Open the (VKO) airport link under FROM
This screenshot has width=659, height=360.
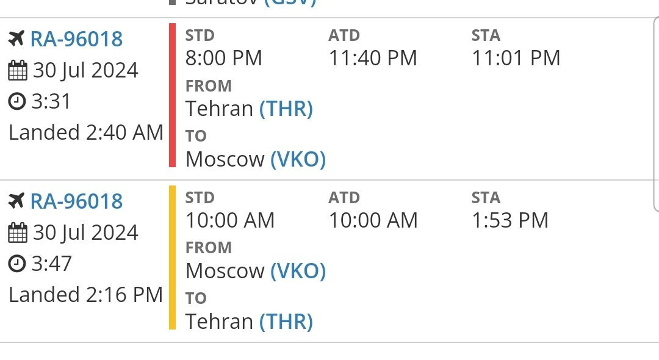pyautogui.click(x=298, y=271)
